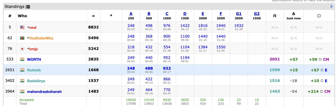The height and width of the screenshot is (106, 336).
Task: Click rank 2651 in Rohinth's row
Action: click(10, 70)
